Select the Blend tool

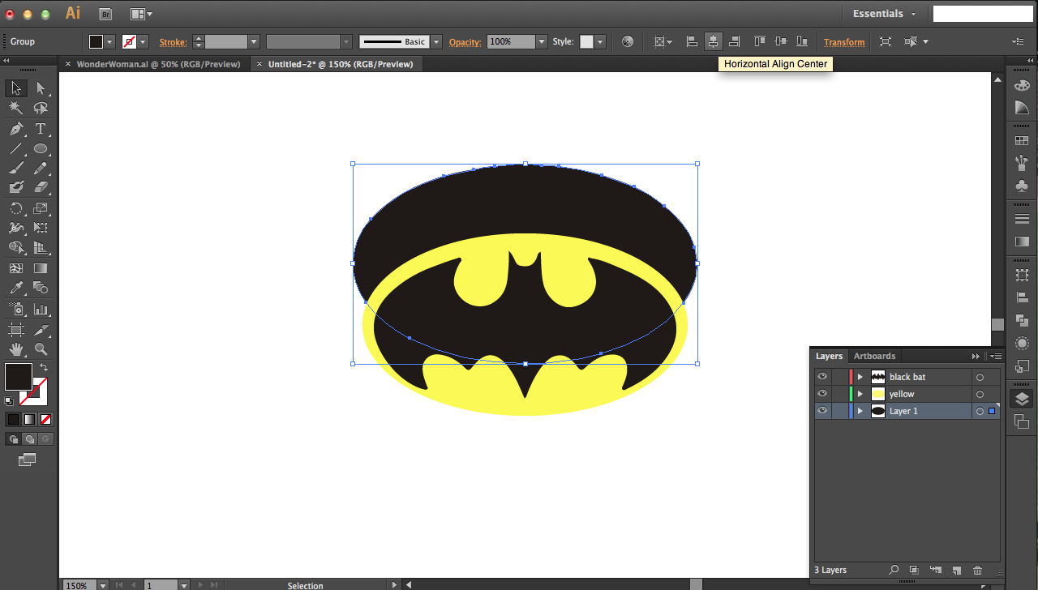[x=41, y=288]
